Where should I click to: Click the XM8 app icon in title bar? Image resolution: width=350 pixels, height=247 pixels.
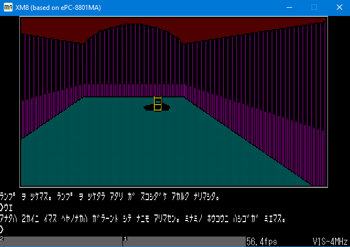click(8, 7)
